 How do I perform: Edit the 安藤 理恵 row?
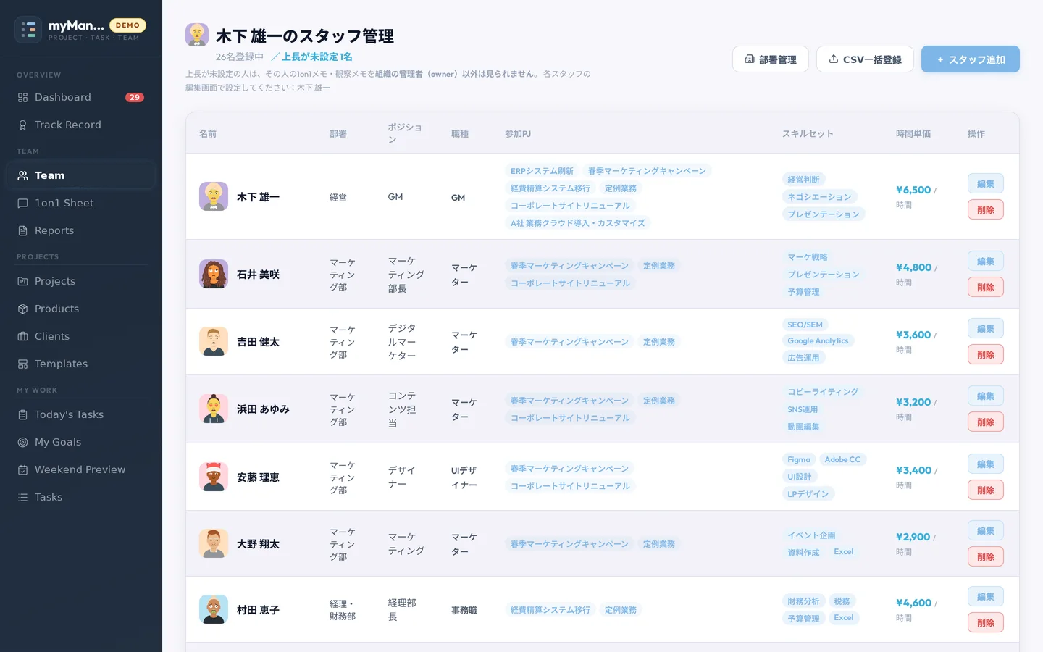986,464
